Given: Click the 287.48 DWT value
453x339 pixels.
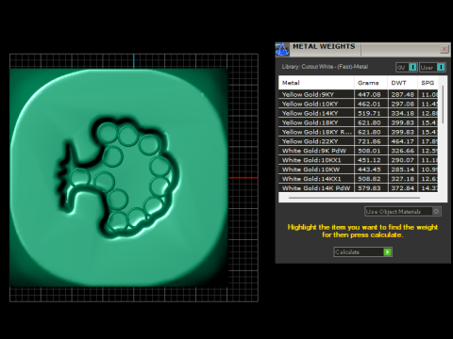Looking at the screenshot, I should tap(403, 94).
